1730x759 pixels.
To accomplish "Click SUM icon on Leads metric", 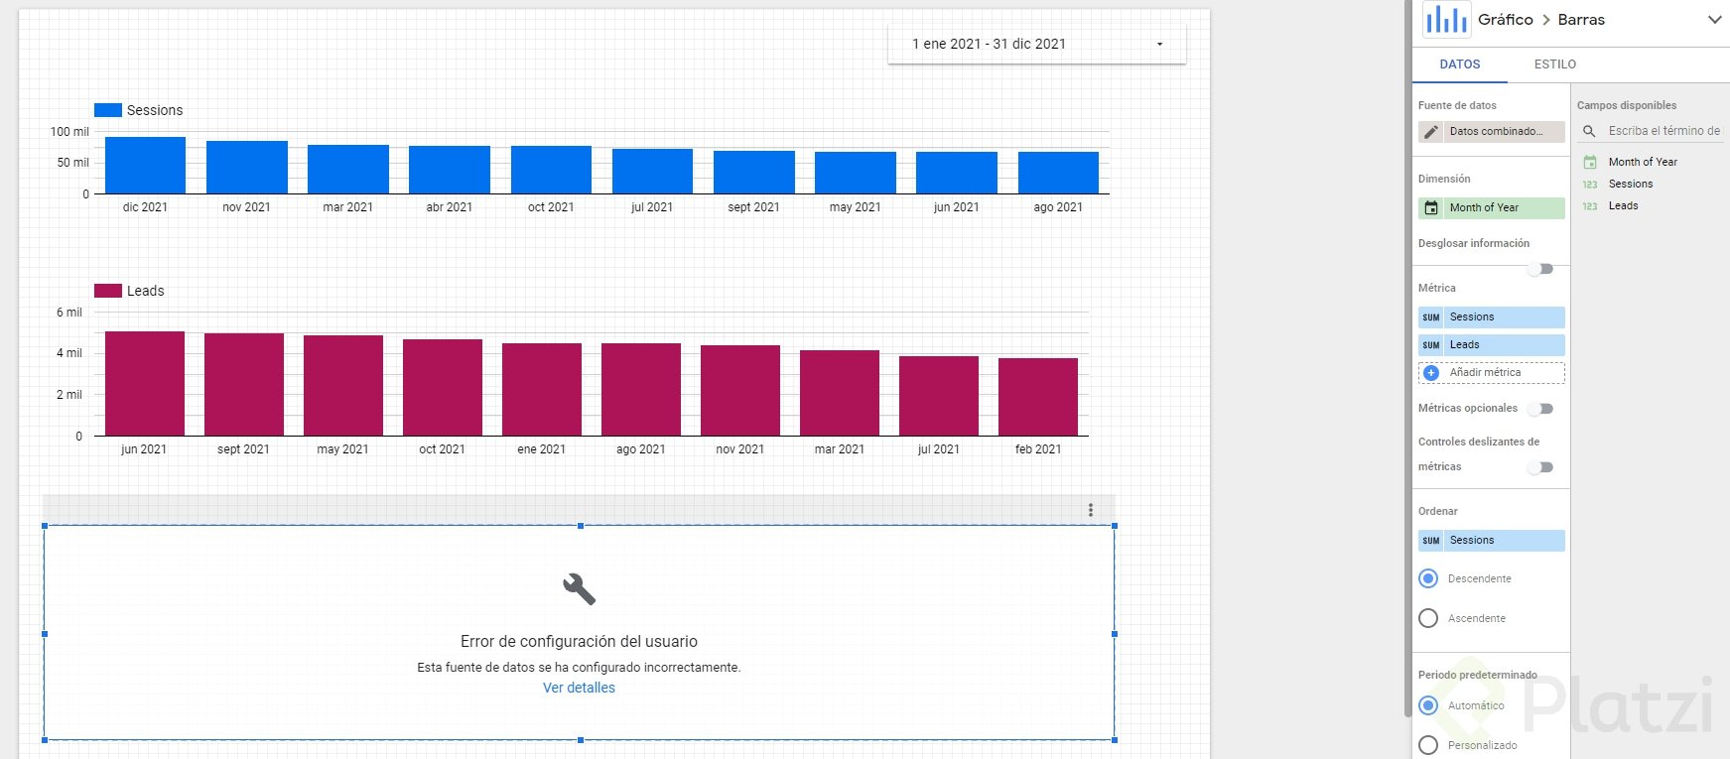I will tap(1430, 345).
